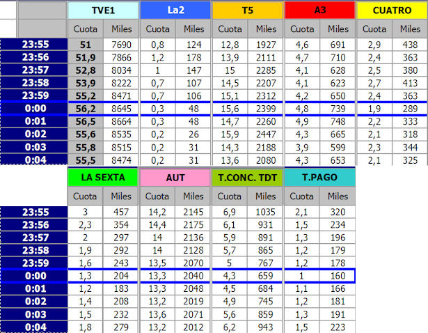Click the Miles subheader under CUATRO
This screenshot has height=333, width=428.
point(410,29)
